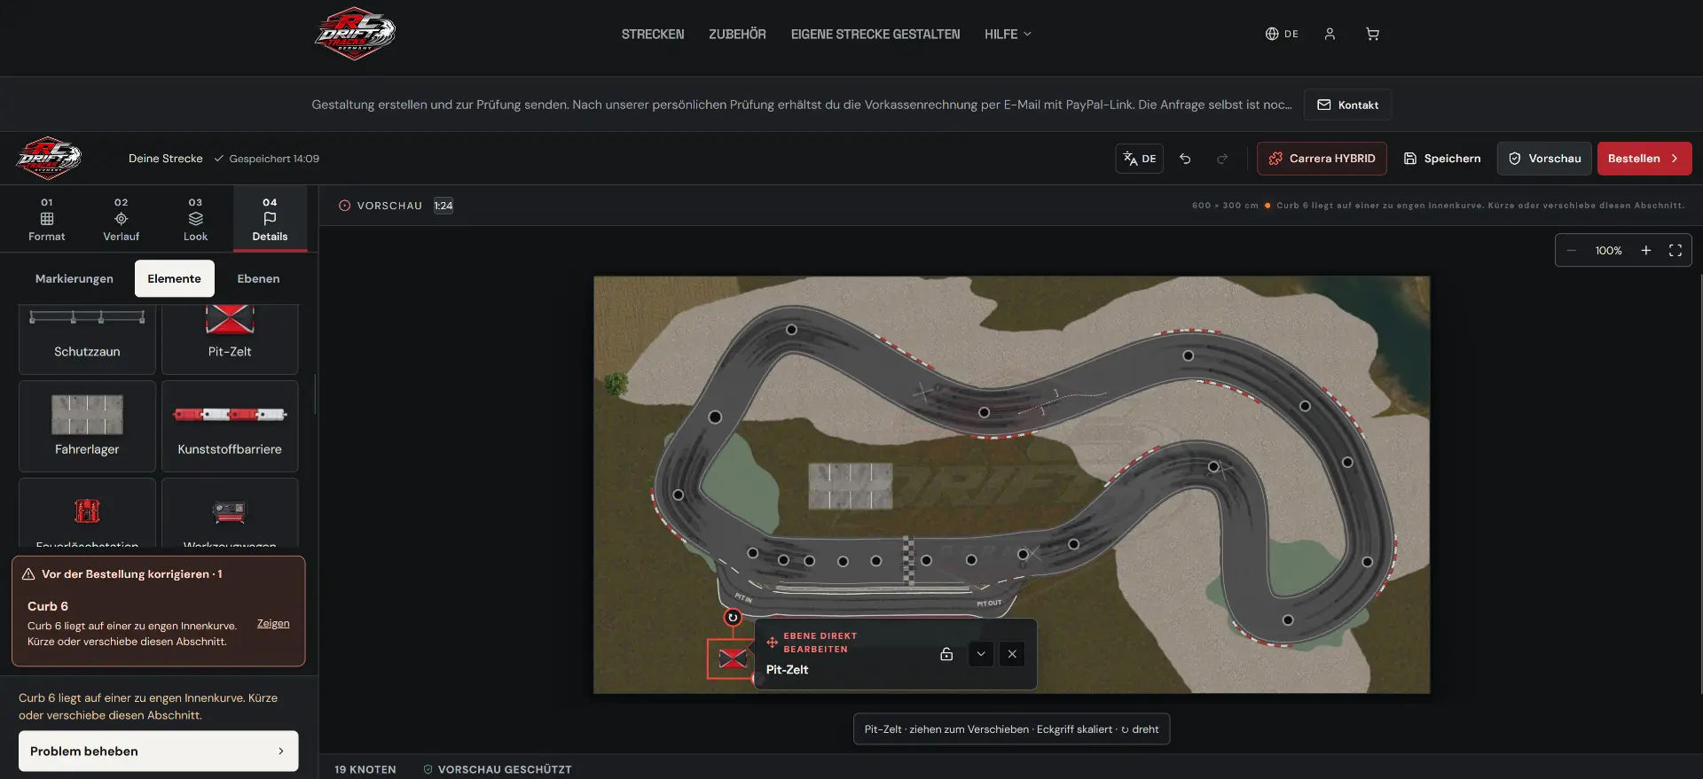The image size is (1703, 779).
Task: Enter fullscreen canvas view
Action: pos(1676,251)
